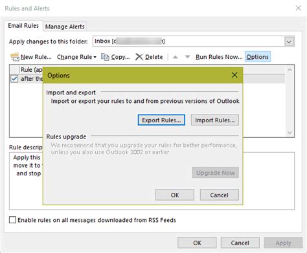Screen dimensions: 307x253
Task: Click the Export Rules button
Action: (161, 120)
